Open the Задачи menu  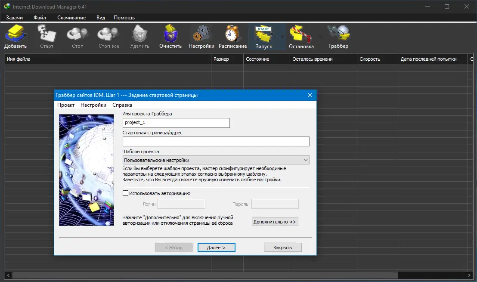point(14,18)
